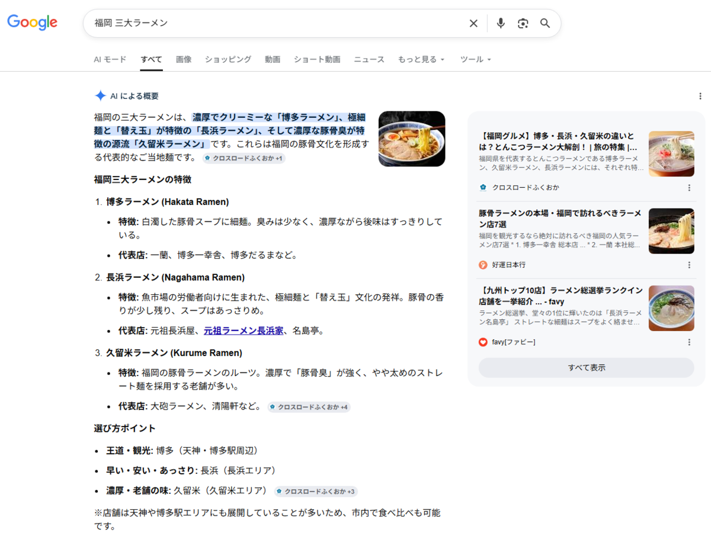Click heading 久留米ラーメン (Kurume Ramen)
Screen dimensions: 711x536
174,353
